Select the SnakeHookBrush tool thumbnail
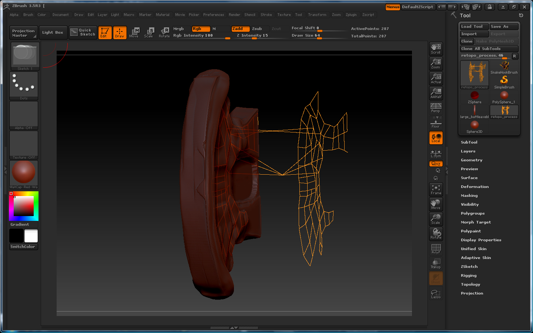Image resolution: width=533 pixels, height=333 pixels. [x=504, y=67]
